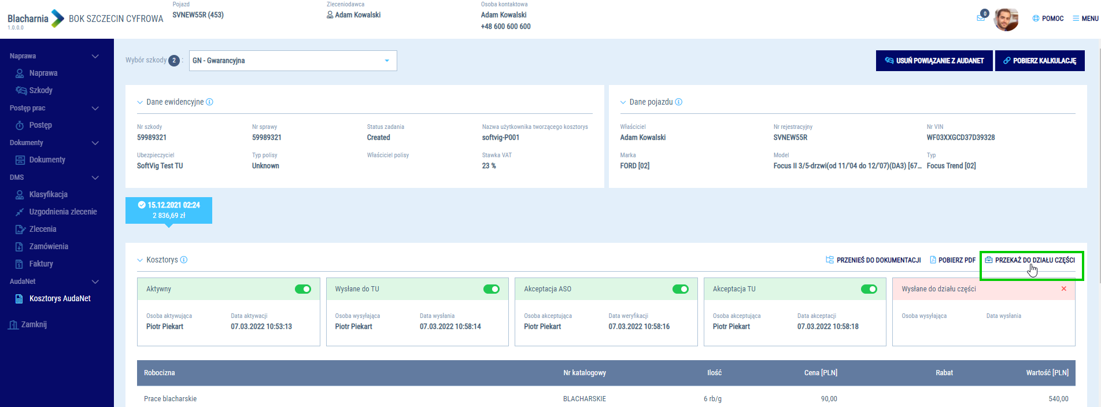Click the info icon beside Dane pojazdu
The image size is (1101, 407).
pyautogui.click(x=679, y=102)
